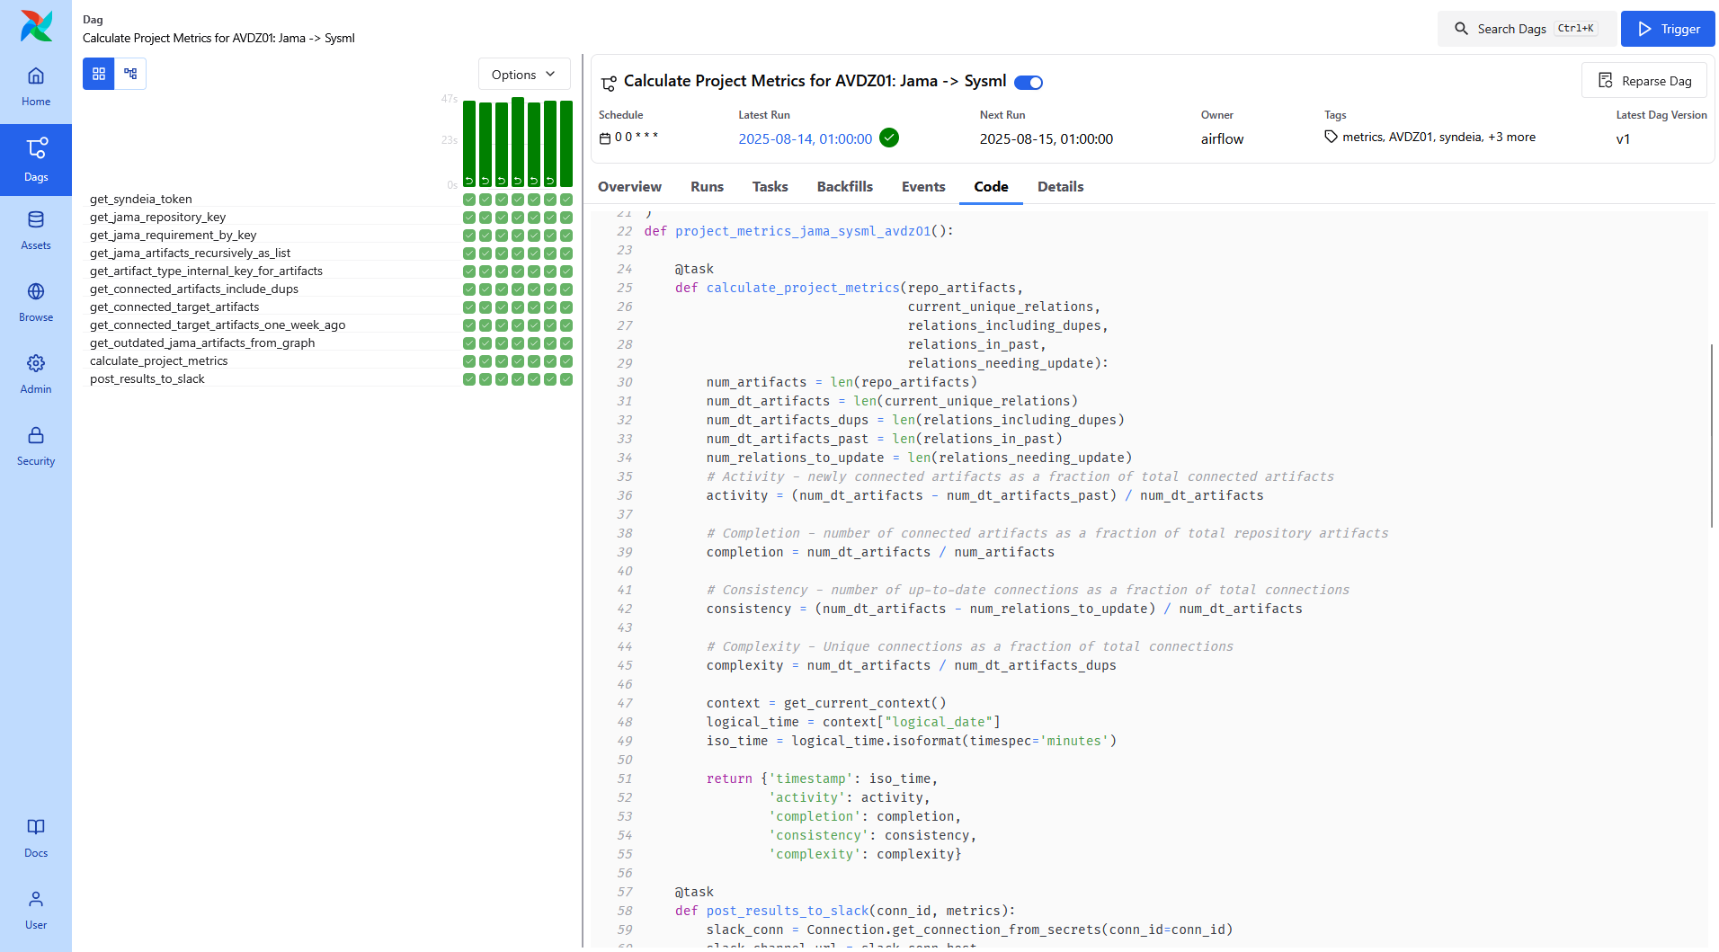Click the tag icon beside metrics tags
Image resolution: width=1719 pixels, height=952 pixels.
click(1331, 137)
